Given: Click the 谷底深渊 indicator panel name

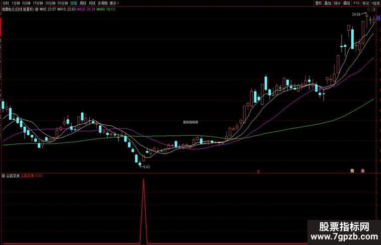Looking at the screenshot, I should [x=13, y=176].
